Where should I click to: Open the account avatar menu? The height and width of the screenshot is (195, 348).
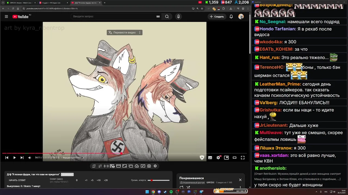pyautogui.click(x=241, y=17)
